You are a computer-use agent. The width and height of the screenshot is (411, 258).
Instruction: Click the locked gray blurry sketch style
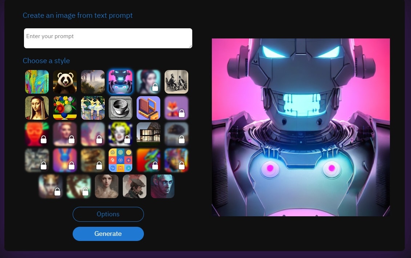[37, 160]
